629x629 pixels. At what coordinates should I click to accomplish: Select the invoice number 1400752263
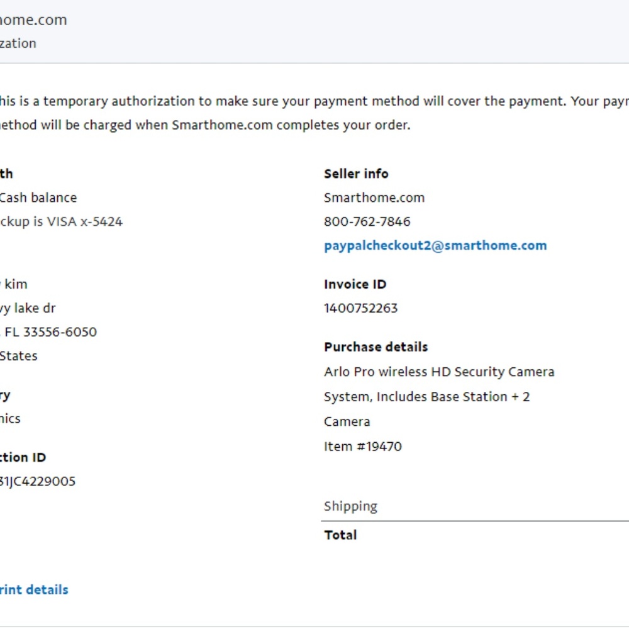(360, 308)
